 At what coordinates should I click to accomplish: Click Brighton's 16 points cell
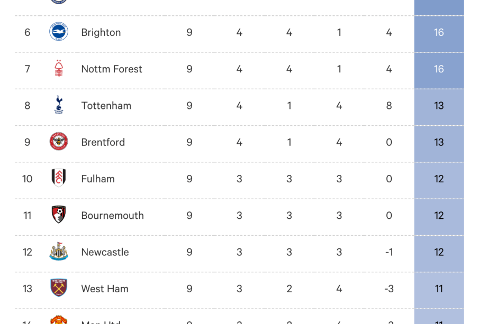point(439,32)
